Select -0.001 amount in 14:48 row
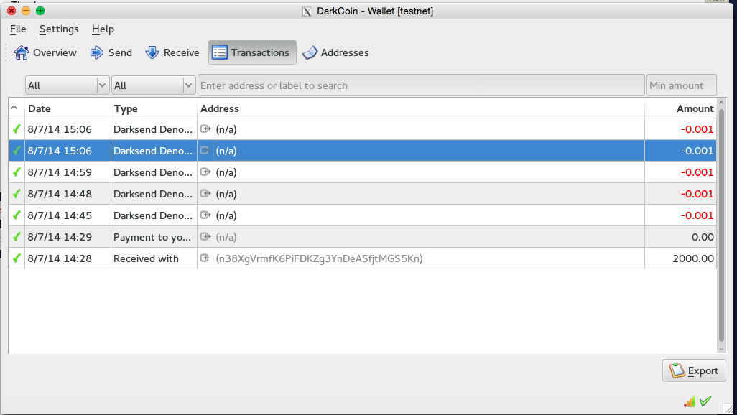 (x=680, y=194)
